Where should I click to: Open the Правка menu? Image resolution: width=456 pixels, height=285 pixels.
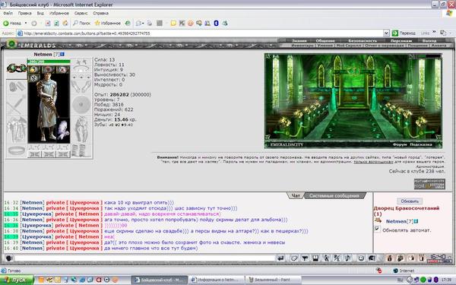tap(25, 14)
